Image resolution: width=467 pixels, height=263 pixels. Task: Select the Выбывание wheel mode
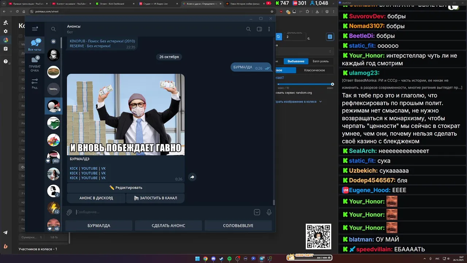(296, 61)
